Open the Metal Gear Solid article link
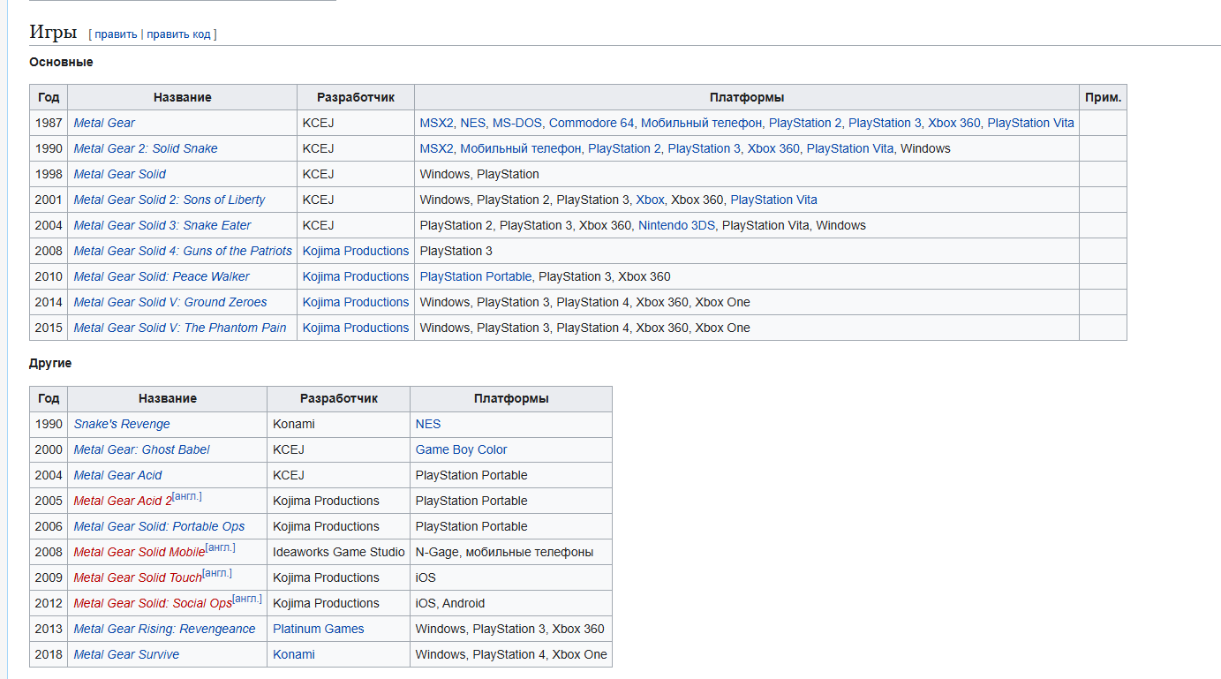 (119, 174)
